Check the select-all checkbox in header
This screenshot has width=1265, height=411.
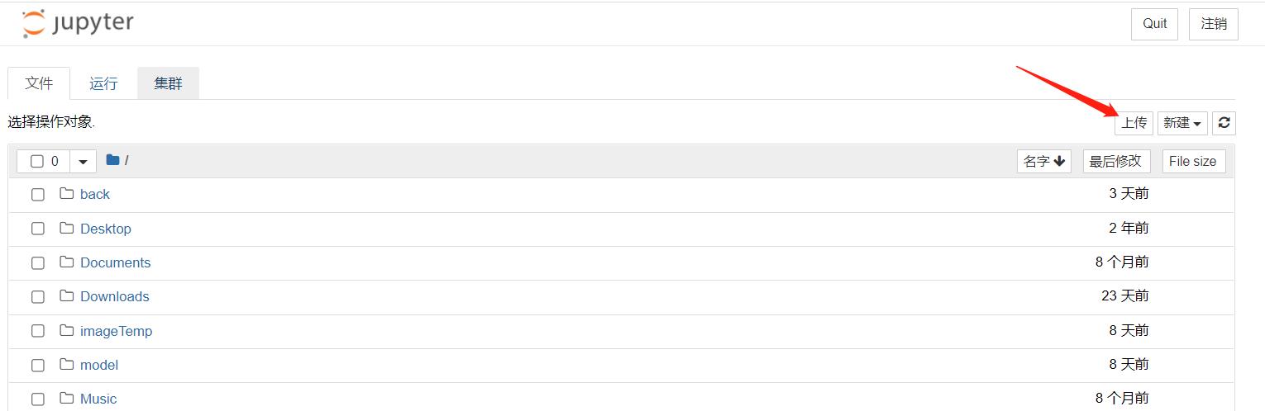coord(37,161)
